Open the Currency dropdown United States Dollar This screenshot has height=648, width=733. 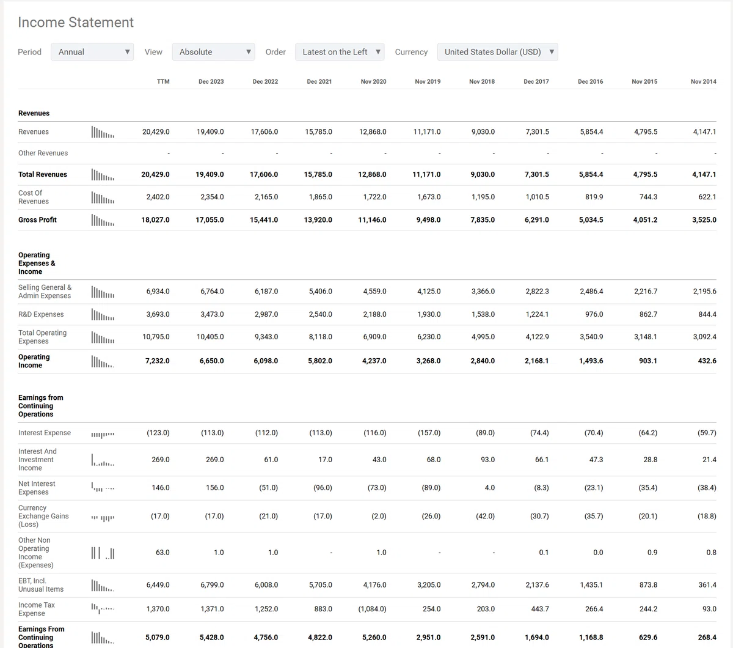497,52
